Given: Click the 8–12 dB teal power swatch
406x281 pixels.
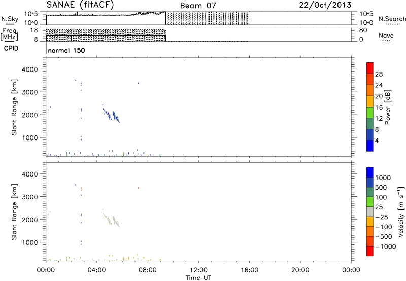Looking at the screenshot, I should (370, 123).
